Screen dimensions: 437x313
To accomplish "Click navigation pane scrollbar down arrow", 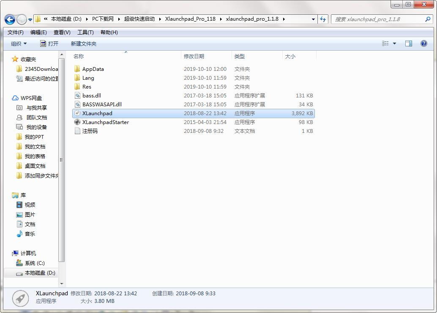I will pos(62,284).
